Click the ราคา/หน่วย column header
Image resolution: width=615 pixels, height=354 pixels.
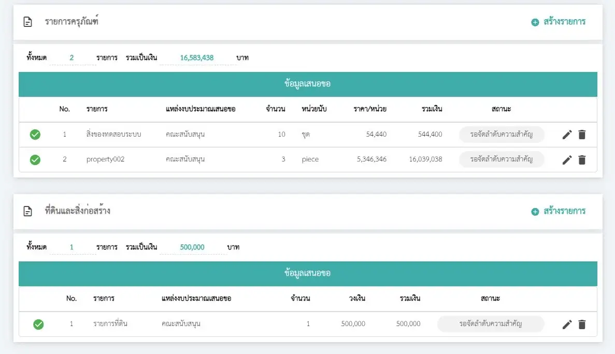(370, 109)
